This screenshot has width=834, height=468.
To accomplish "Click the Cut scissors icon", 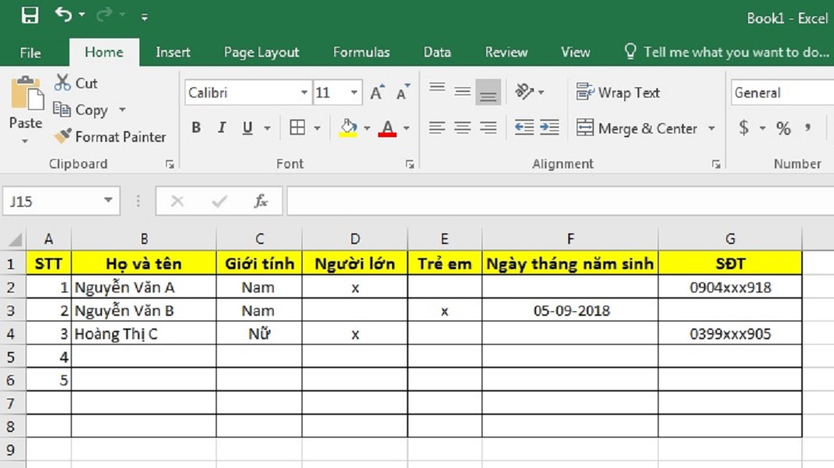I will point(63,83).
